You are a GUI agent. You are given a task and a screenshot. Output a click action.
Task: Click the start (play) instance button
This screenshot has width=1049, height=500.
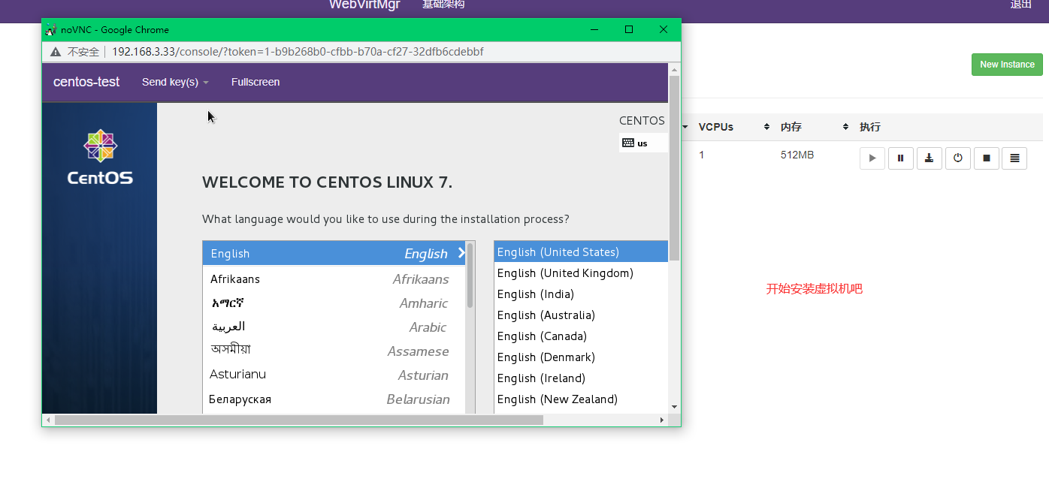coord(872,158)
